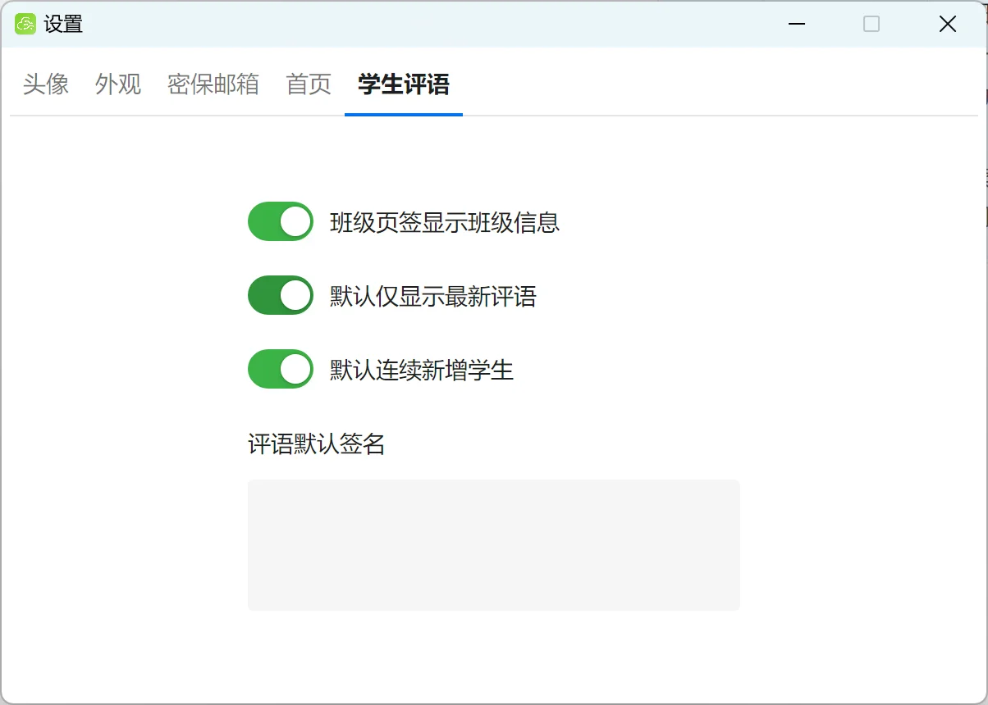This screenshot has height=705, width=988.
Task: Close the 设置 window
Action: click(x=948, y=24)
